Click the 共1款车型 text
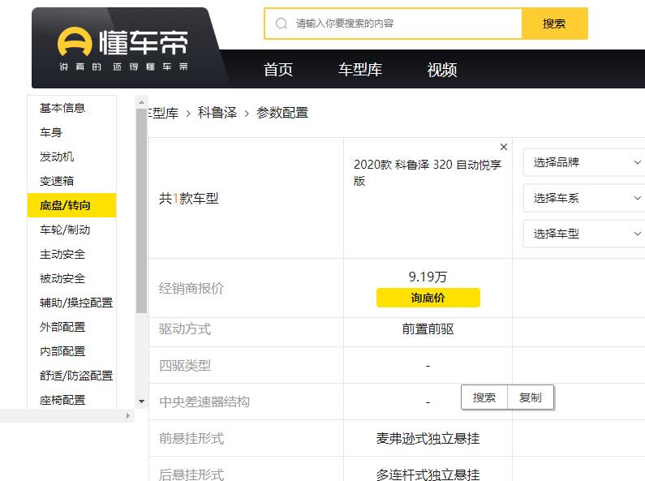Screen dimensions: 645x481 tap(189, 199)
